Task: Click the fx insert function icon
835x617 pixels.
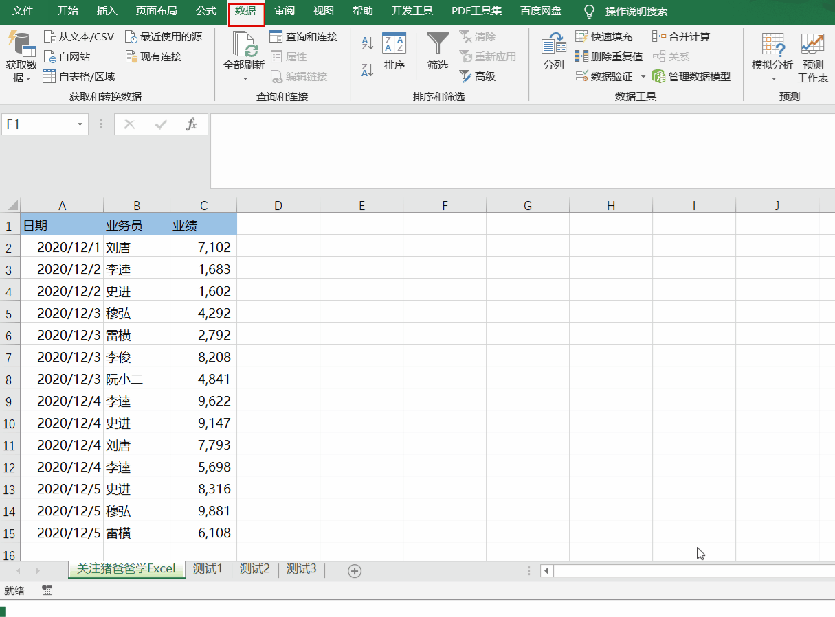Action: pos(192,124)
